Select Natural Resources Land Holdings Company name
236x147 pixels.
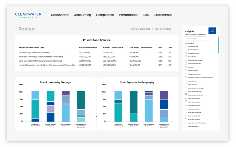point(47,65)
